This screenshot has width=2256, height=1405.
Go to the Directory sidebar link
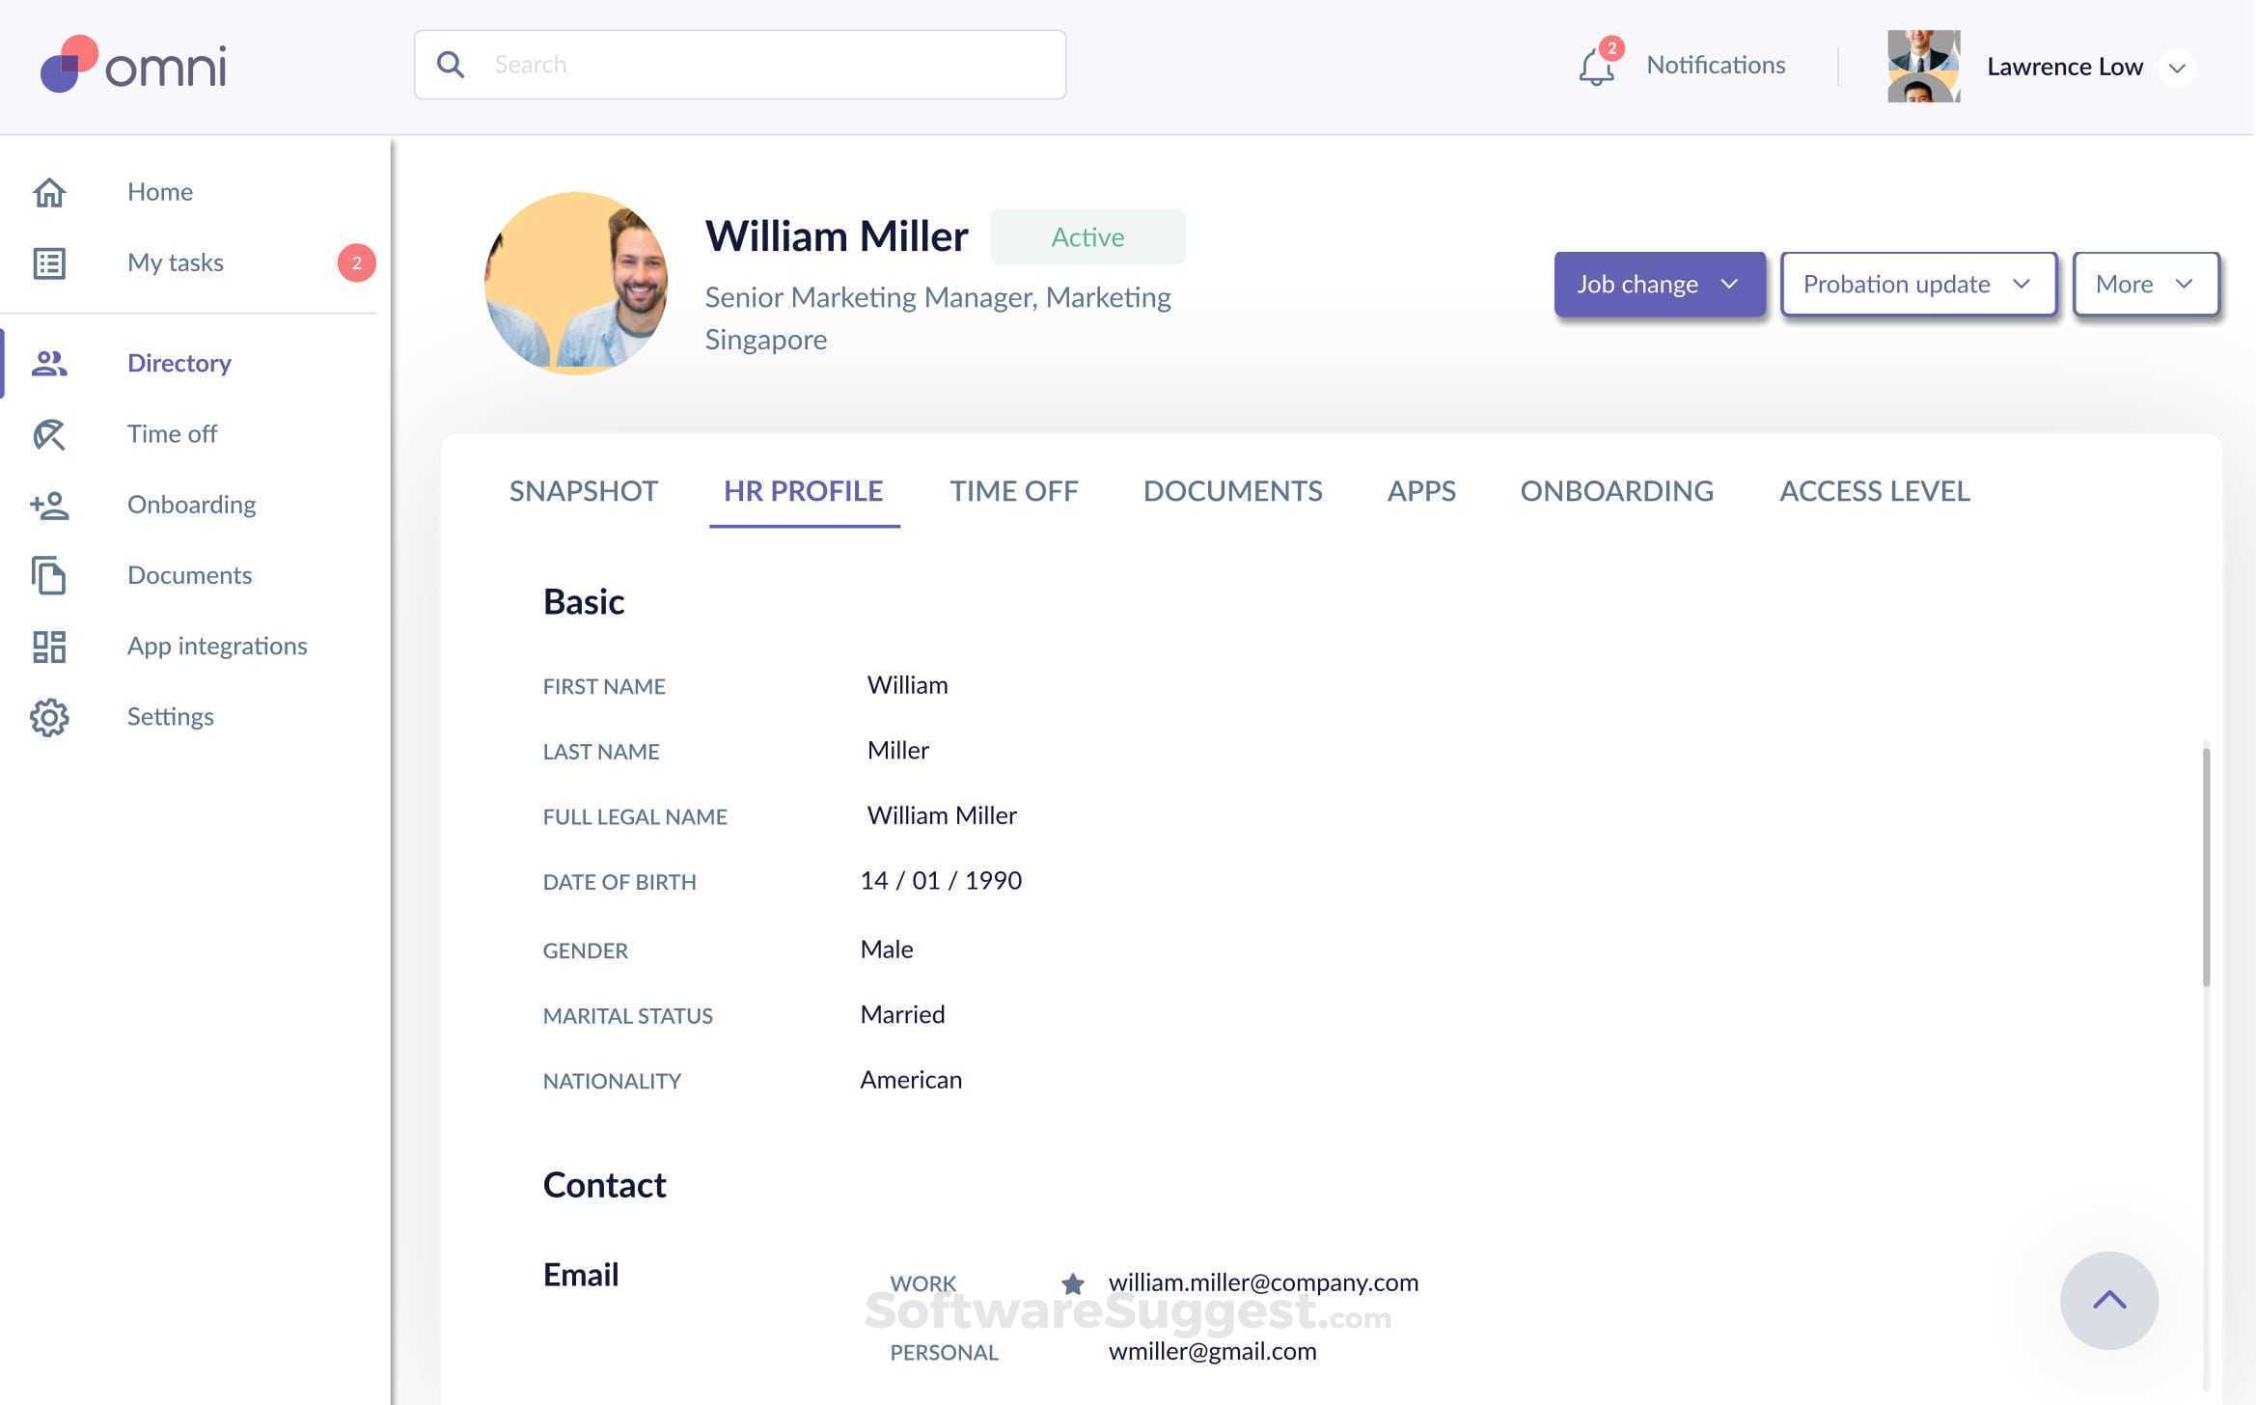click(x=179, y=363)
